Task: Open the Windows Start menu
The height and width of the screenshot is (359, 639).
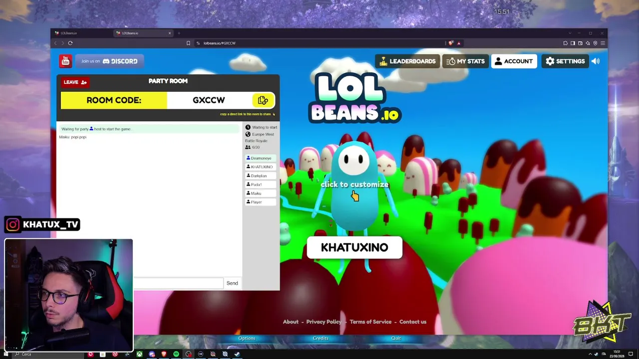Action: [7, 354]
